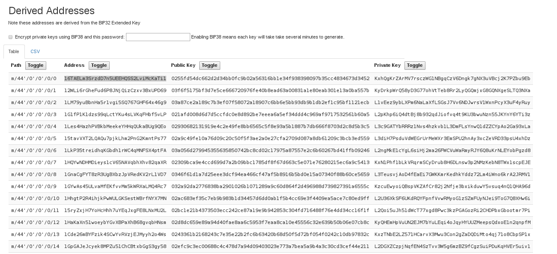The image size is (557, 254).
Task: Click the BIP38 password input field
Action: point(158,37)
